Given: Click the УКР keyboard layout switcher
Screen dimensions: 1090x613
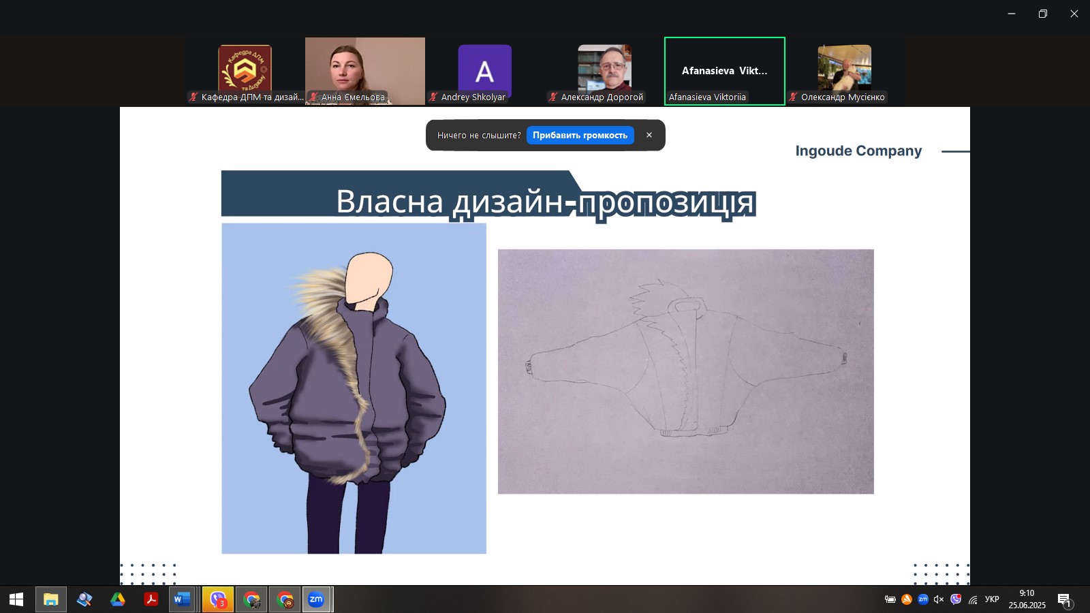Looking at the screenshot, I should pyautogui.click(x=991, y=600).
